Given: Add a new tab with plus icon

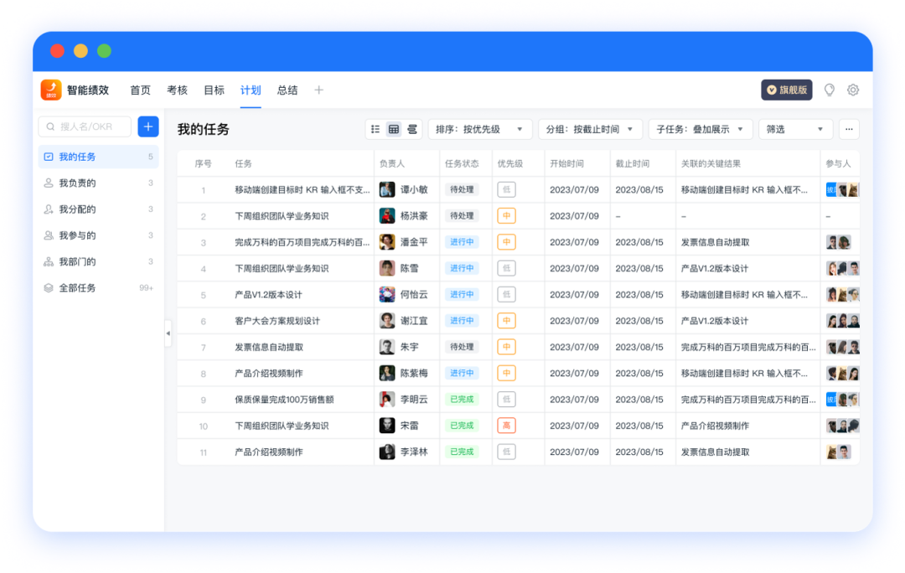Looking at the screenshot, I should 318,90.
